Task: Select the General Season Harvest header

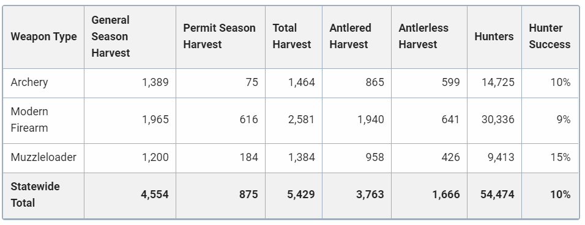Action: [111, 37]
